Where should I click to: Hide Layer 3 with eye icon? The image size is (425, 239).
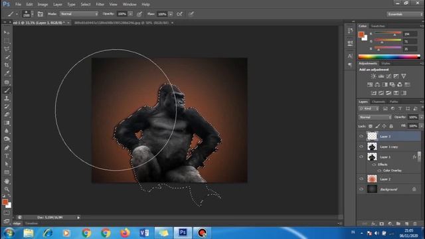(x=361, y=136)
